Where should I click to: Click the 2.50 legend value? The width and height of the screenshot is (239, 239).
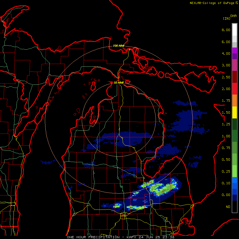pos(226,77)
